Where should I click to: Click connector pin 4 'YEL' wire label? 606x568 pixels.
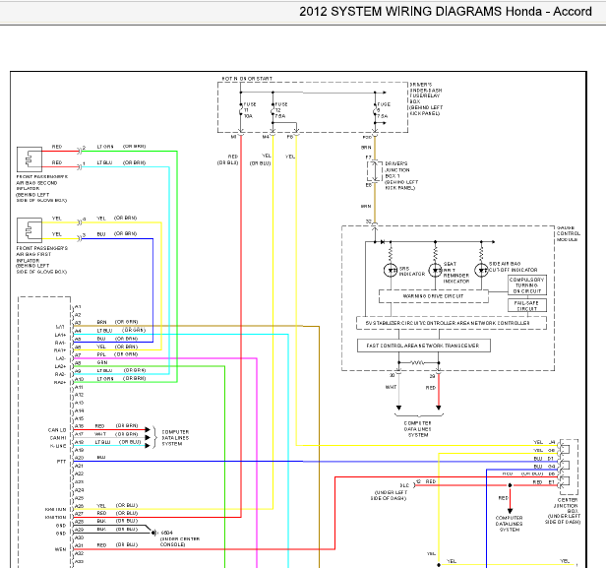point(101,219)
